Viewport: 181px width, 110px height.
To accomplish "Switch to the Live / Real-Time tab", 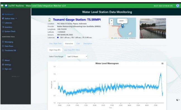I will tap(55, 44).
